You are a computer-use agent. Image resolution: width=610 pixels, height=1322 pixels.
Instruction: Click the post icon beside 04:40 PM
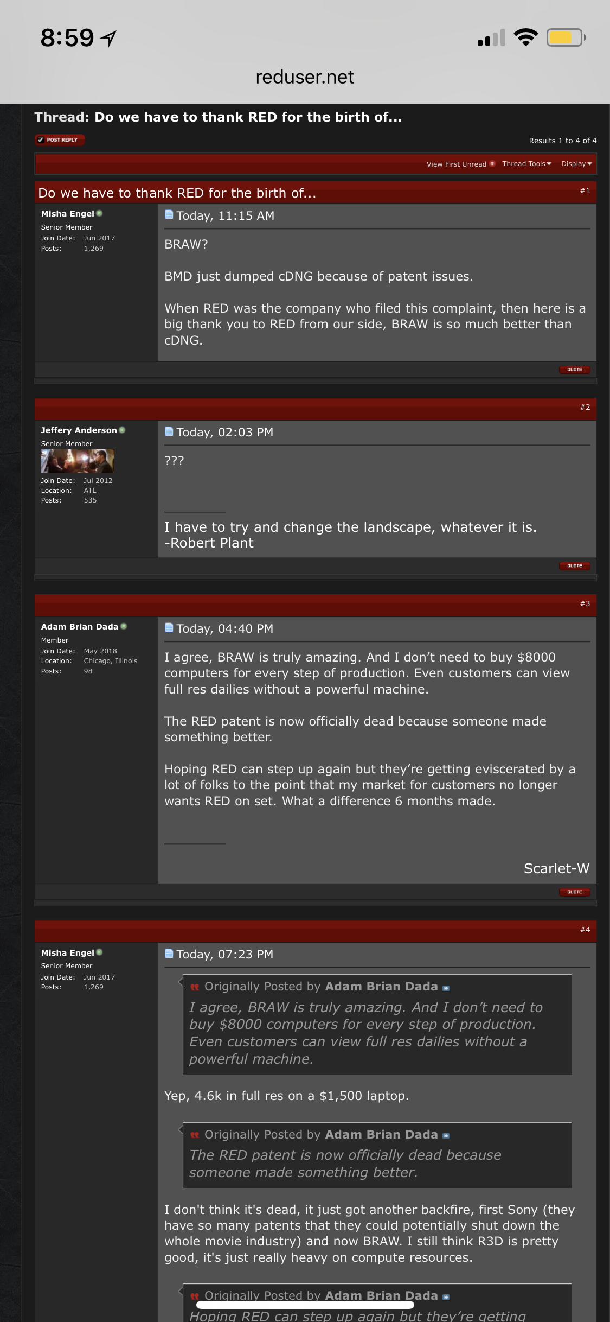(x=169, y=627)
